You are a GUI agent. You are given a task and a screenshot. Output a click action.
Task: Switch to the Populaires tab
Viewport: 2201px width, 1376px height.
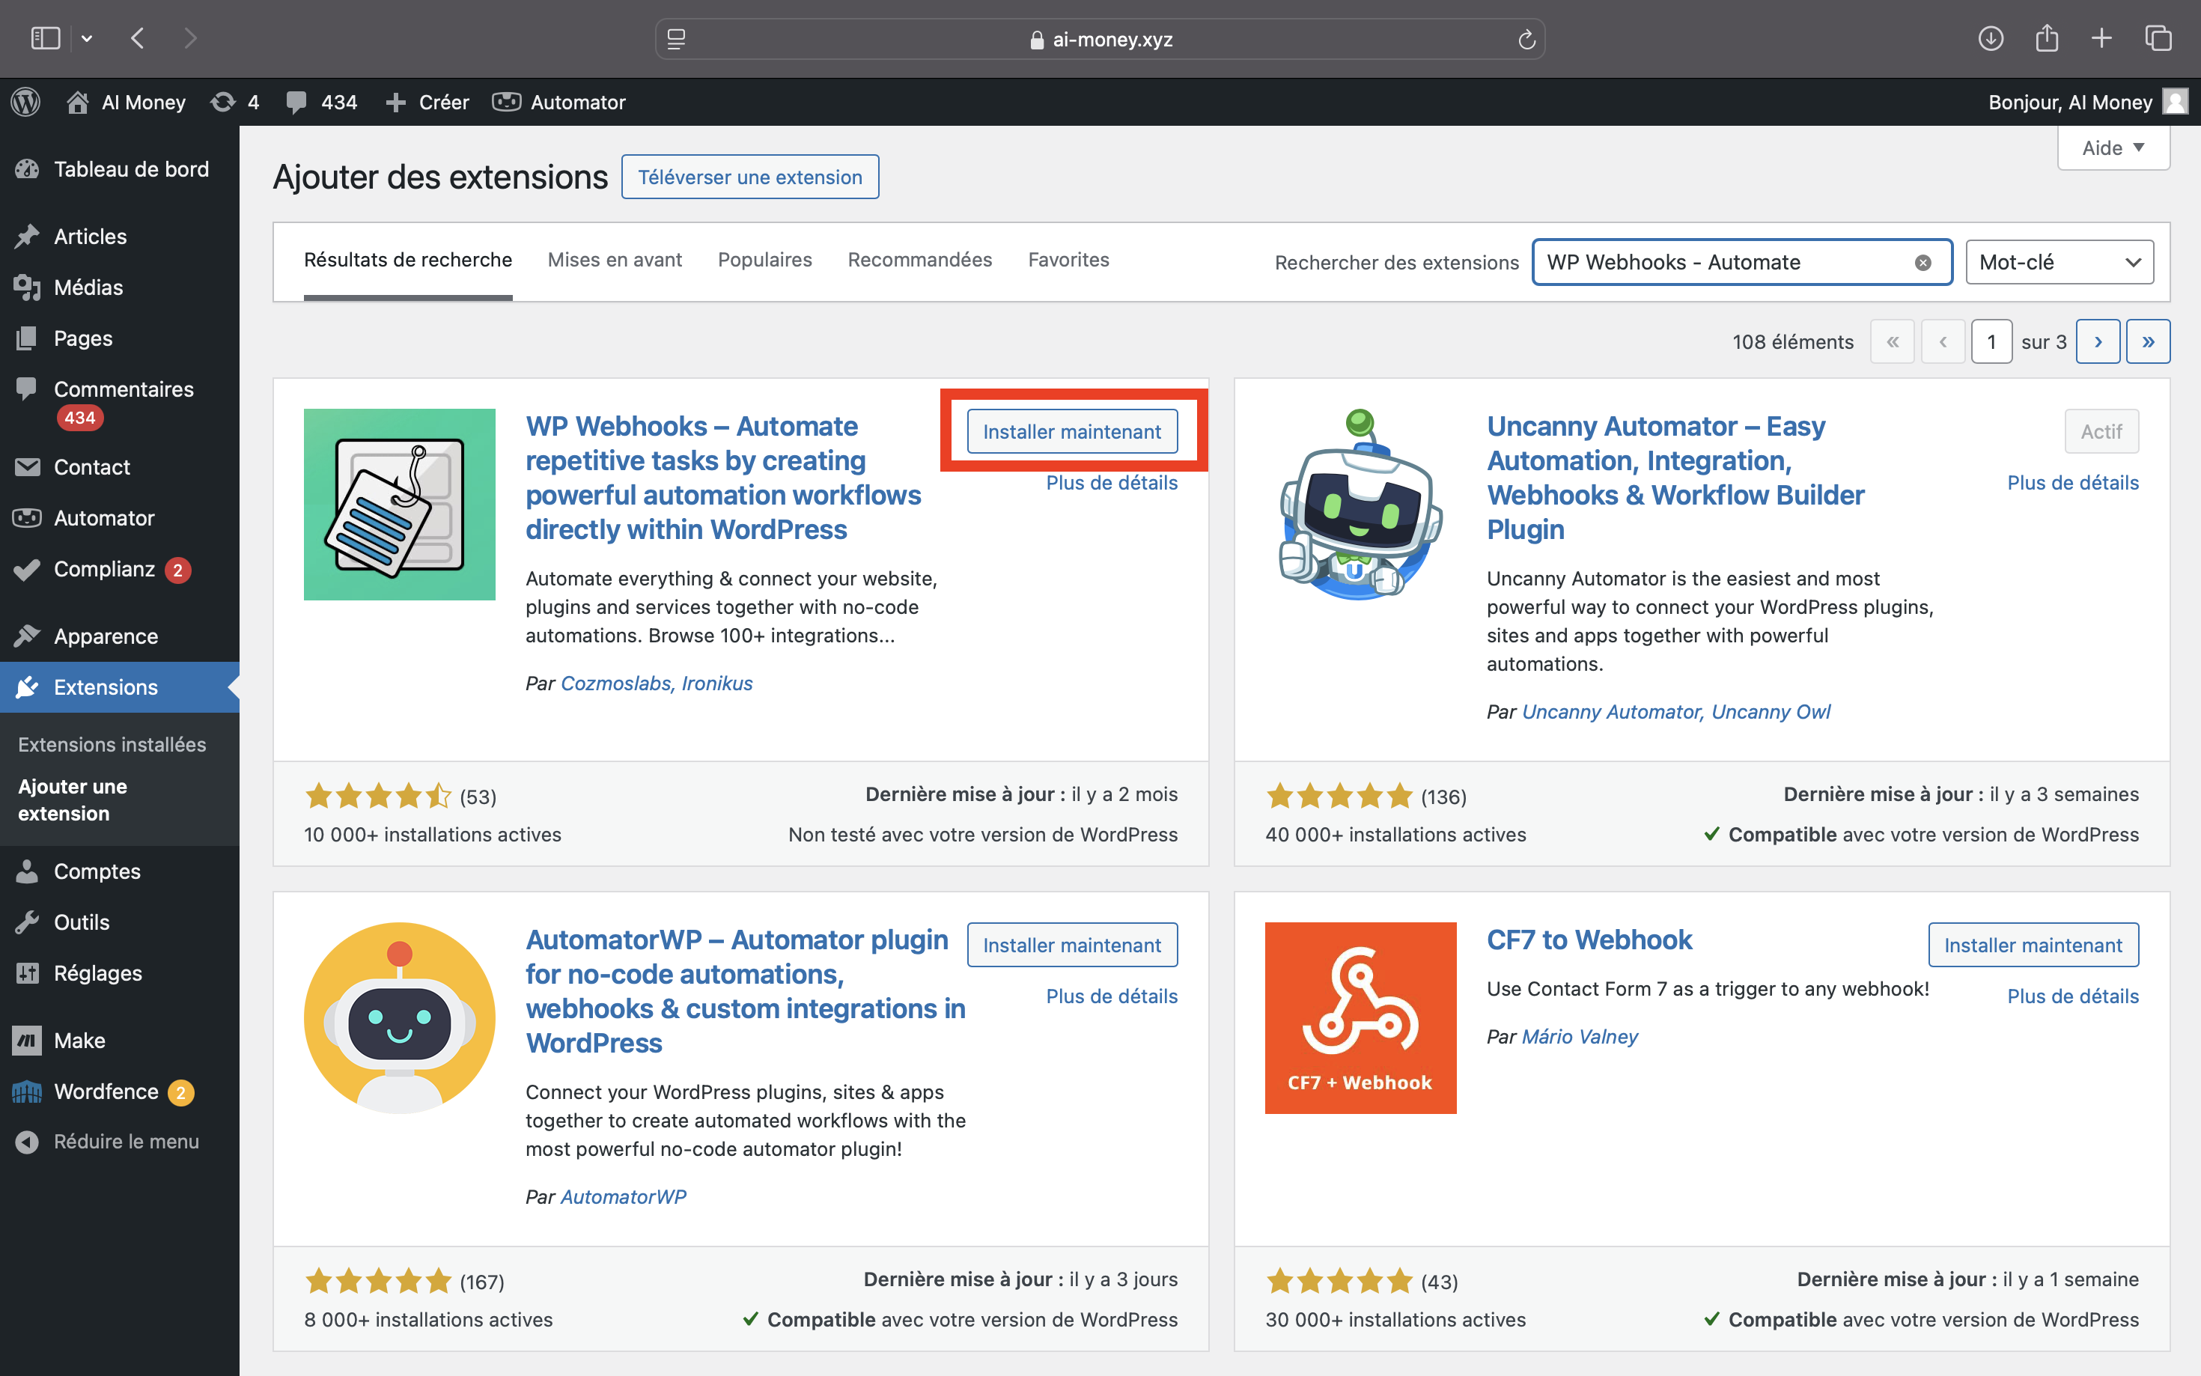pyautogui.click(x=764, y=258)
